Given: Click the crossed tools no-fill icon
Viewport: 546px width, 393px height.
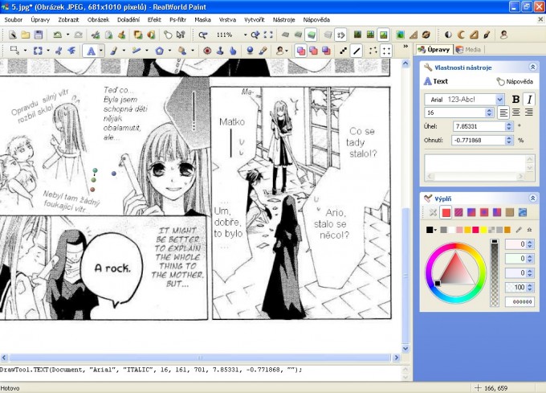Looking at the screenshot, I should coord(433,212).
